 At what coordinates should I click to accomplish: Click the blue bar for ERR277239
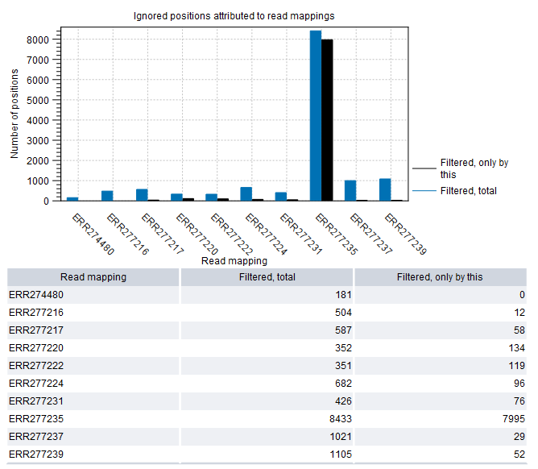385,190
